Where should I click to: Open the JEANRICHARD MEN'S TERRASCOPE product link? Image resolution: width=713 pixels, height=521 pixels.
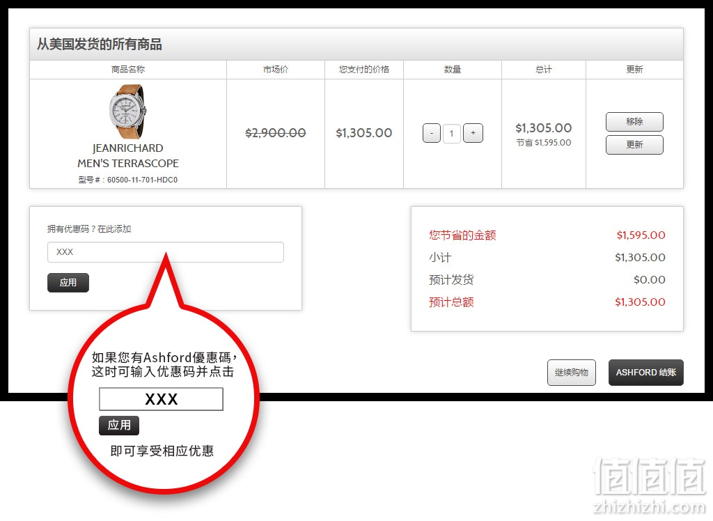click(x=128, y=155)
